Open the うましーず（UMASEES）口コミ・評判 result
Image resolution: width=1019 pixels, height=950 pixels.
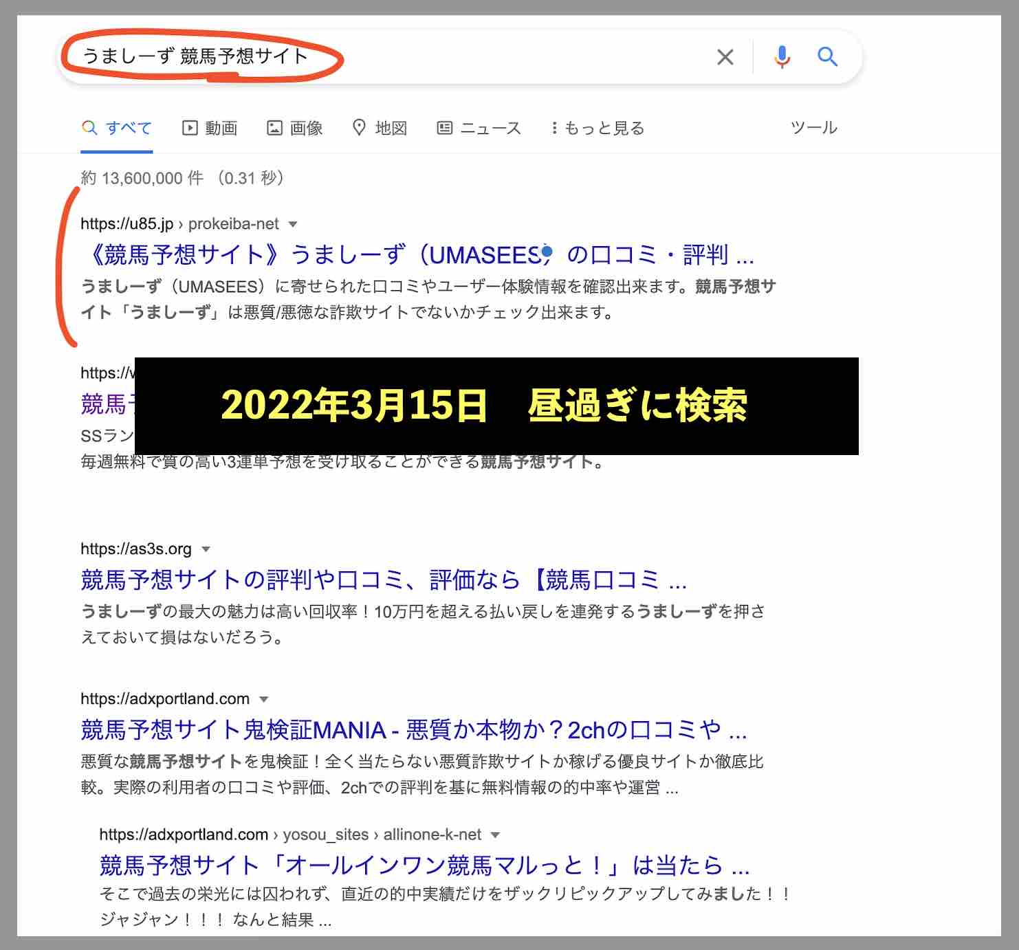point(413,255)
